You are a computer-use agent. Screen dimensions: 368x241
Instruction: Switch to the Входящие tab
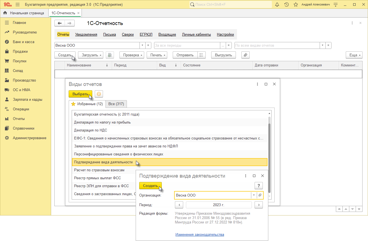tap(167, 35)
